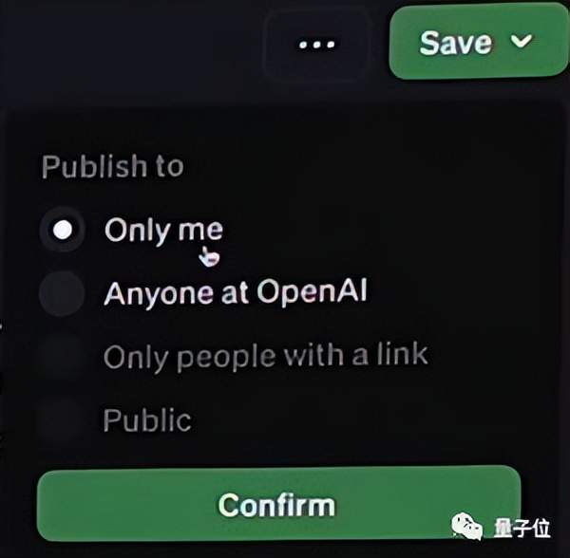Click the WeChat logo watermark
Image resolution: width=570 pixels, height=558 pixels.
point(466,527)
